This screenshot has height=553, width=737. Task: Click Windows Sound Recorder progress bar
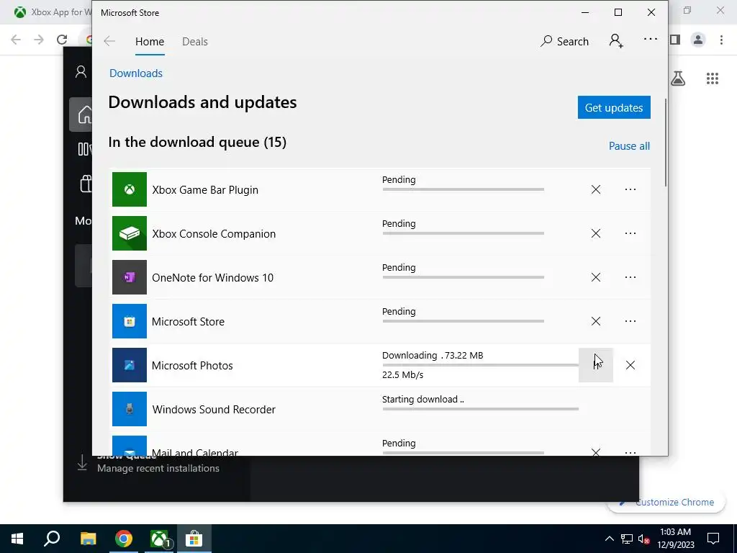(480, 409)
